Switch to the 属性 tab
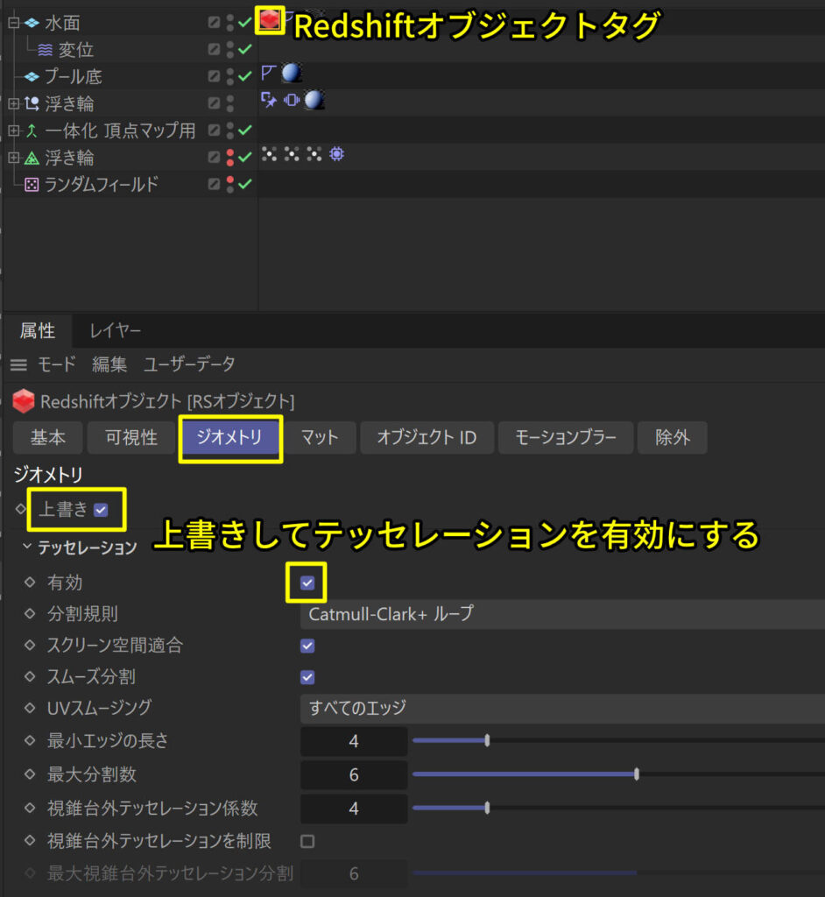The image size is (825, 897). point(37,330)
